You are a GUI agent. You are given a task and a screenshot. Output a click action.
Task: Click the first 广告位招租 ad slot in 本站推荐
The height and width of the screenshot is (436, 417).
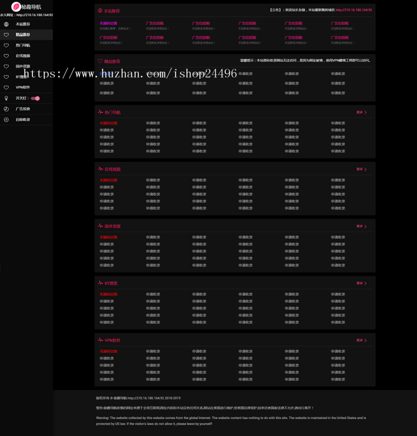point(155,23)
